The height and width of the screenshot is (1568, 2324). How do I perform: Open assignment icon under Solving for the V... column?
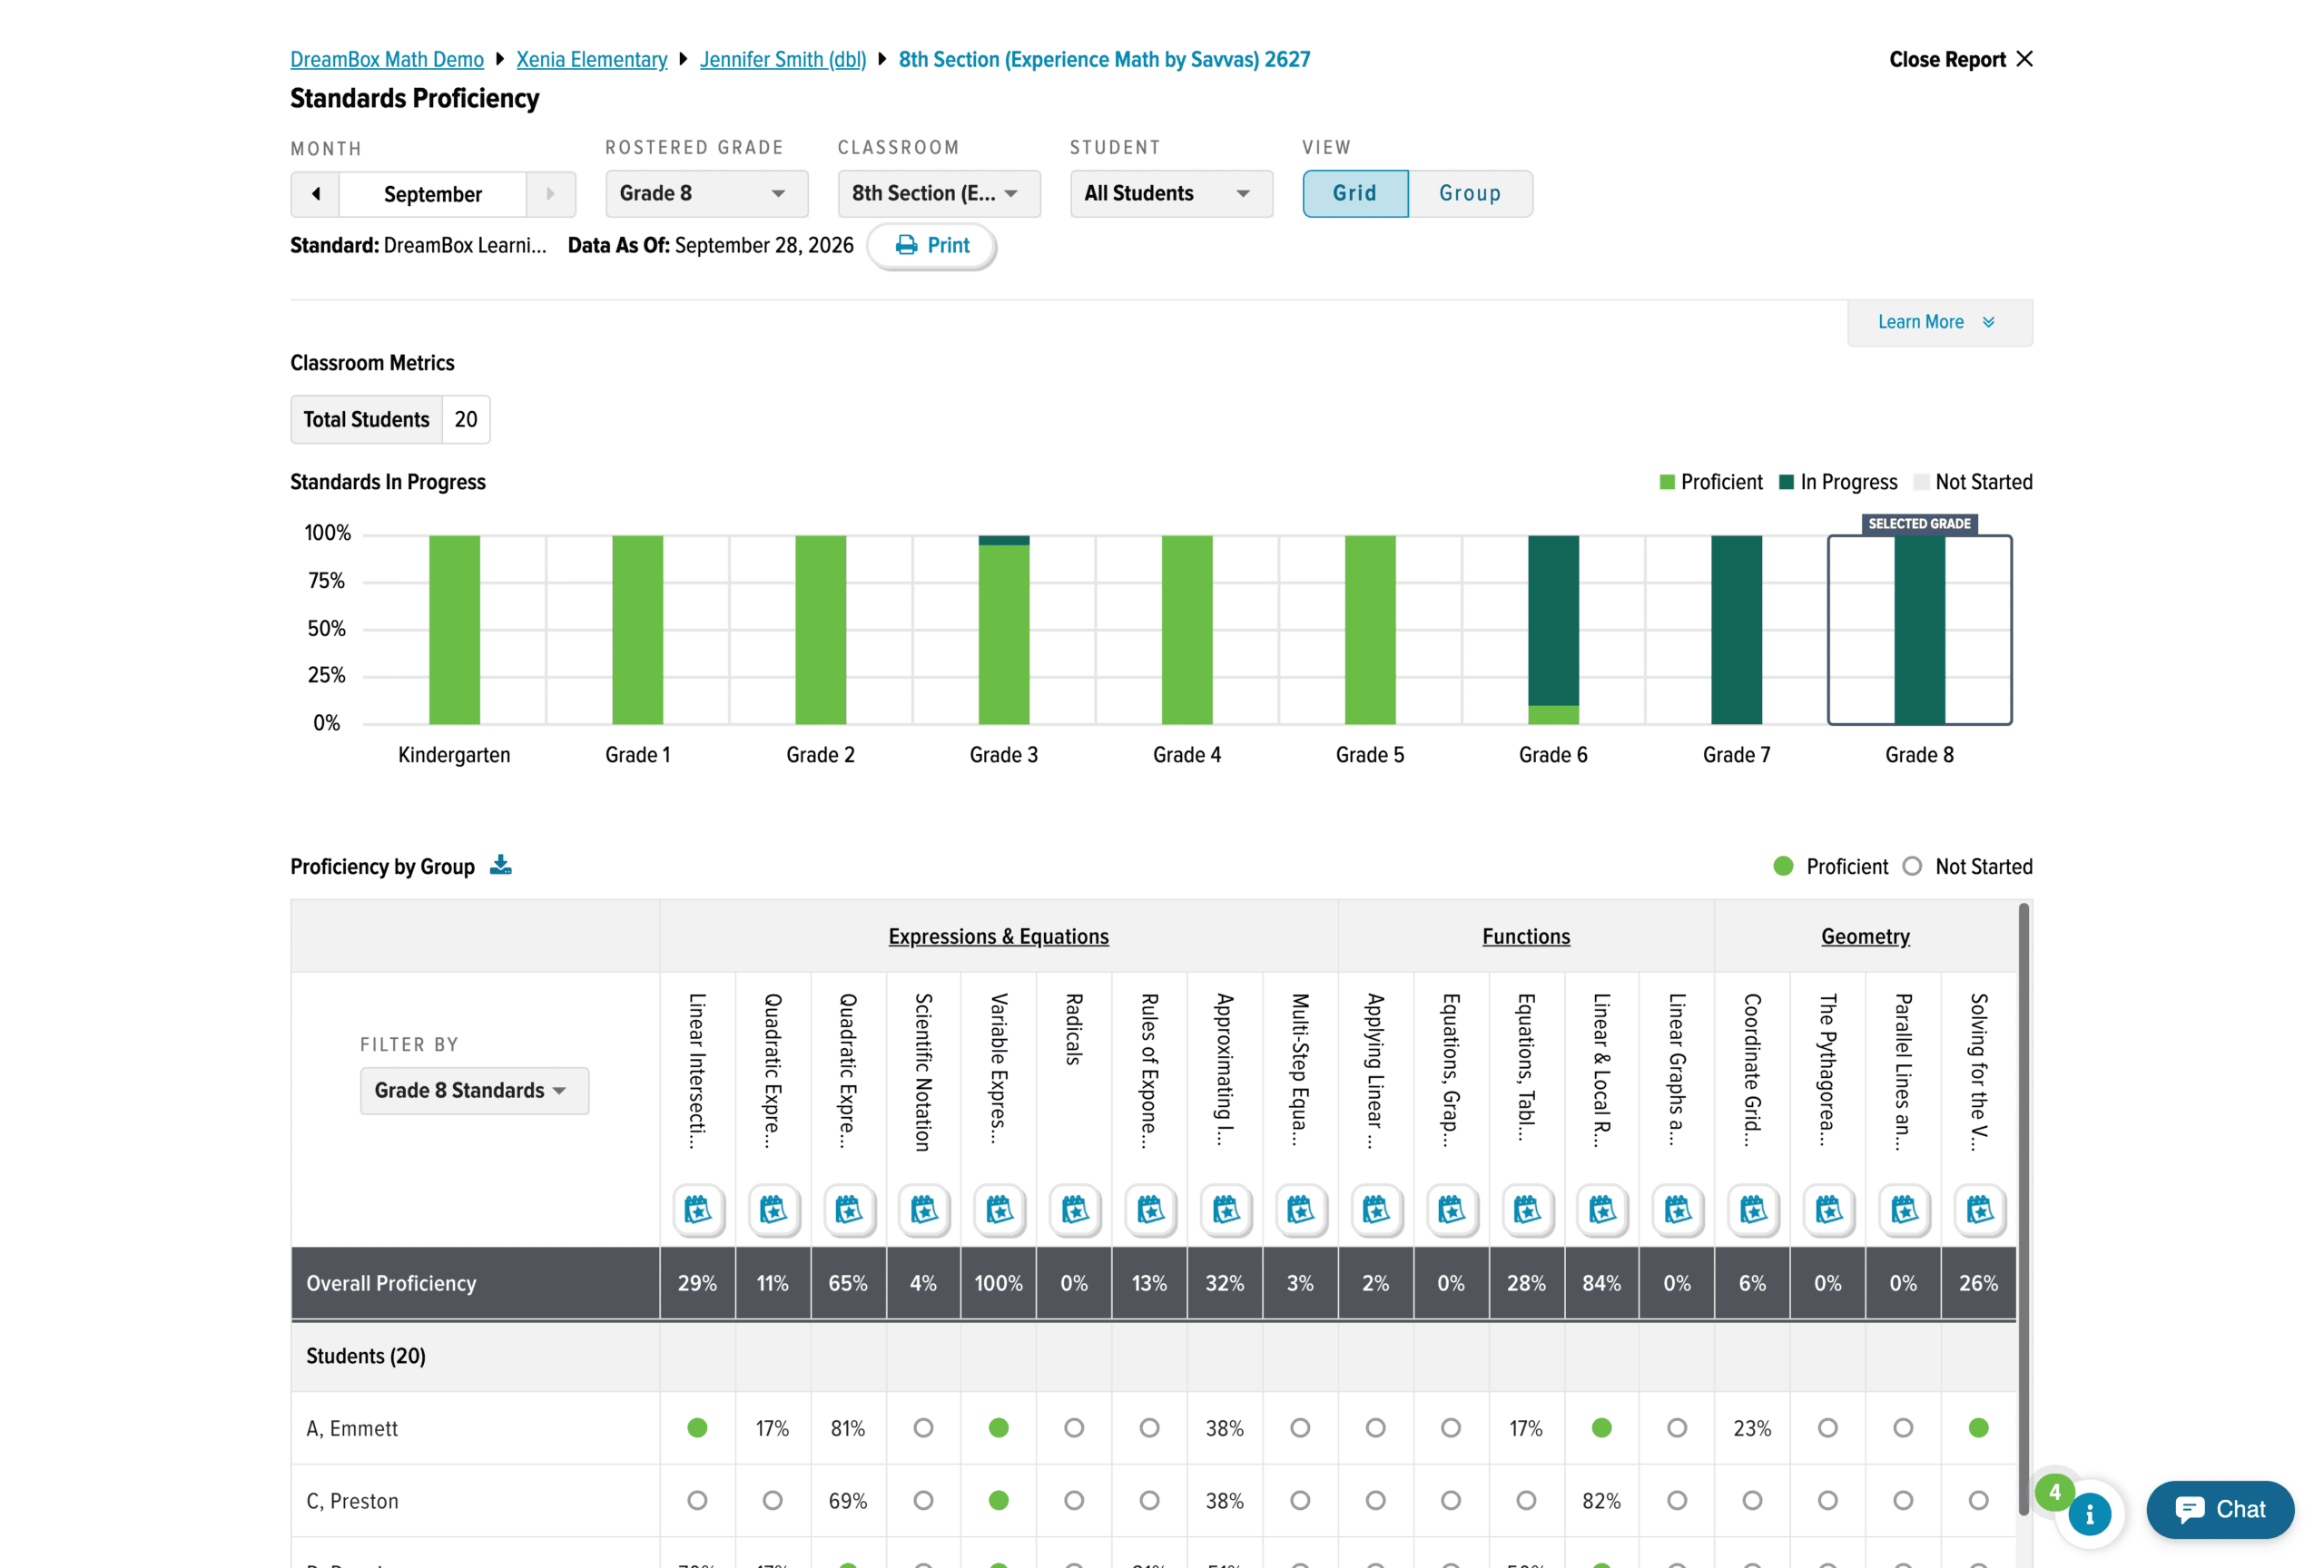(1979, 1210)
